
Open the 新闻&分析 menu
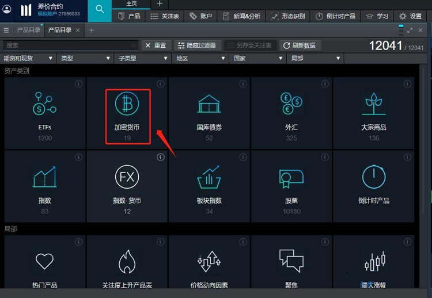(241, 16)
